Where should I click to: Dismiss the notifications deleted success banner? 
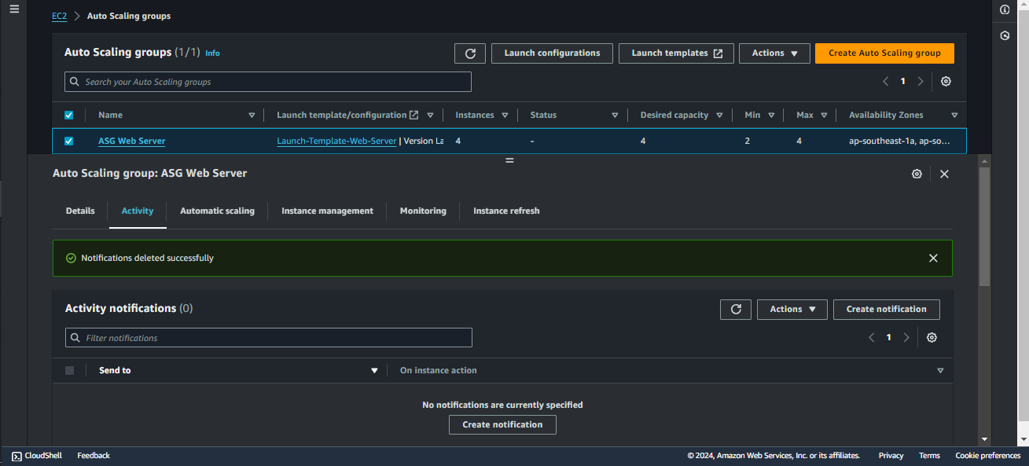click(933, 258)
